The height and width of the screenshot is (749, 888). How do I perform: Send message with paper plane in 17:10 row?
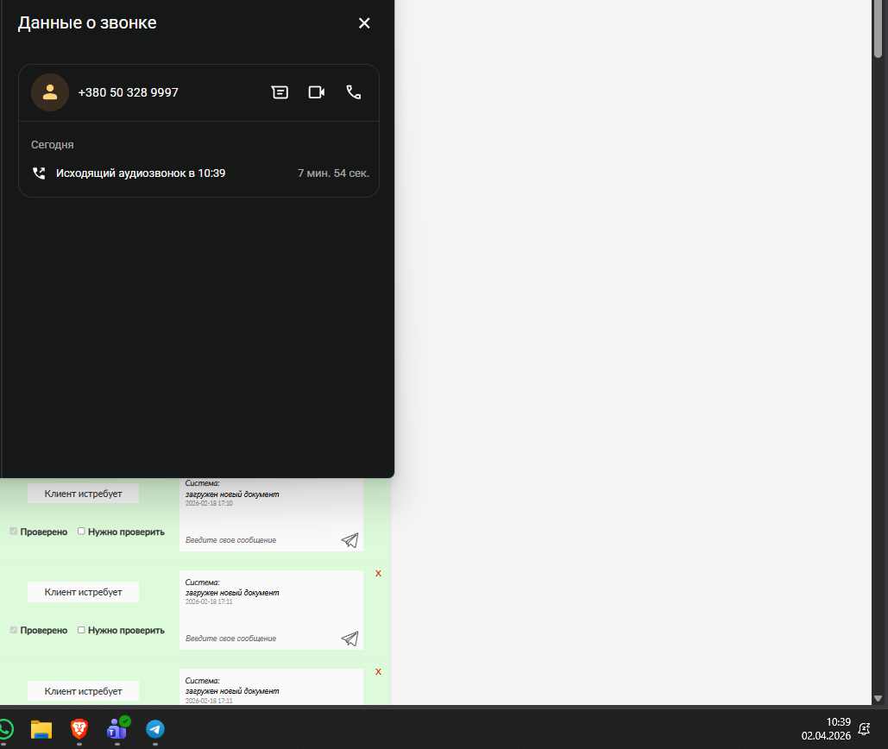tap(350, 540)
